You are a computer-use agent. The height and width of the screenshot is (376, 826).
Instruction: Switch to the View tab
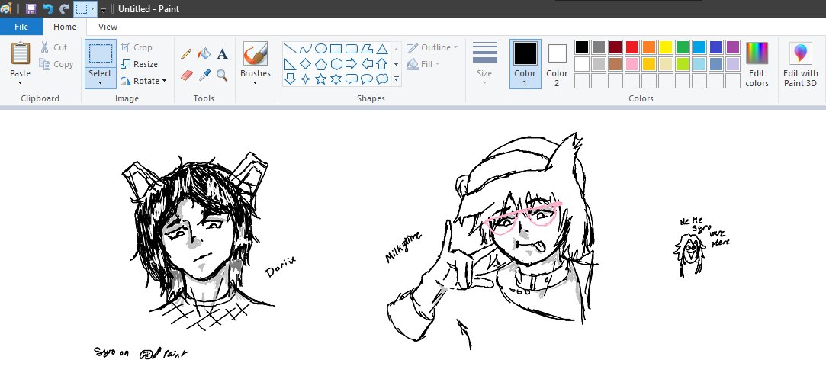pos(108,27)
